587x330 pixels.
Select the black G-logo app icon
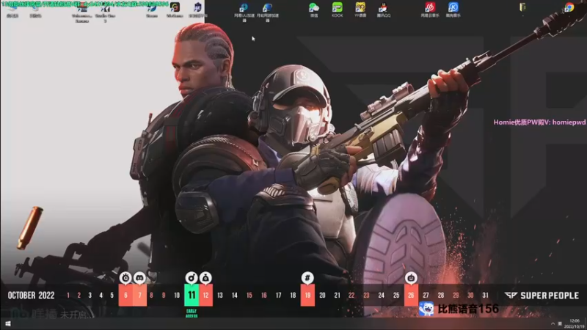pos(175,10)
